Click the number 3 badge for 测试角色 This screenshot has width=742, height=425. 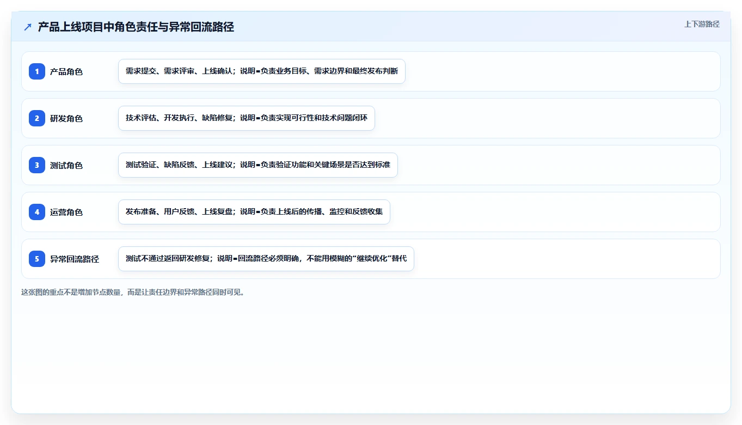(37, 165)
